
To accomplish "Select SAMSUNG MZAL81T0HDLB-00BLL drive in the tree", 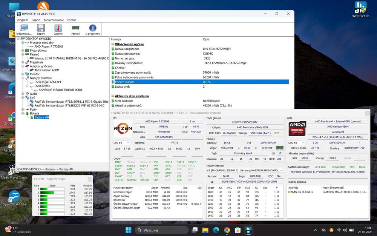I will tap(61, 90).
